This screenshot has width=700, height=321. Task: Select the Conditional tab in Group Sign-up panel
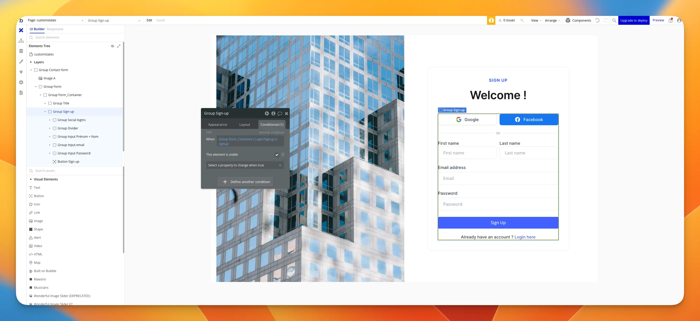[x=272, y=125]
